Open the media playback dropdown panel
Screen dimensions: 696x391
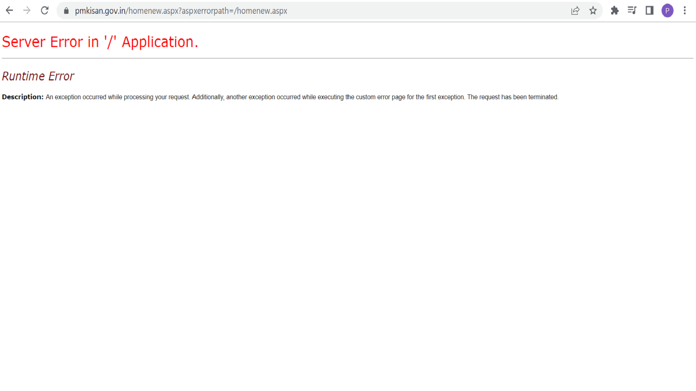(632, 11)
